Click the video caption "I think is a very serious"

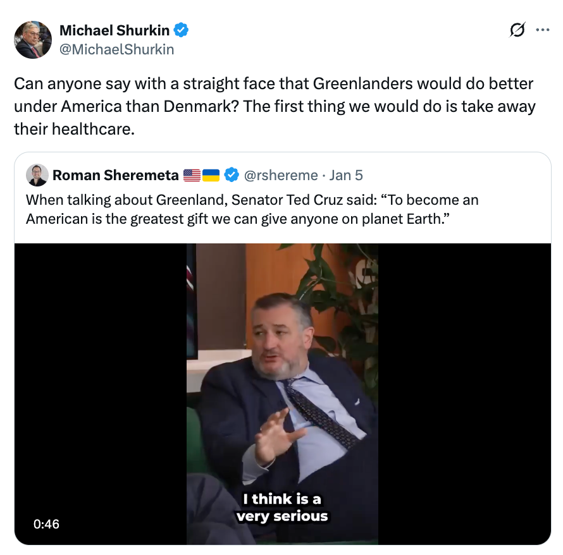point(282,508)
